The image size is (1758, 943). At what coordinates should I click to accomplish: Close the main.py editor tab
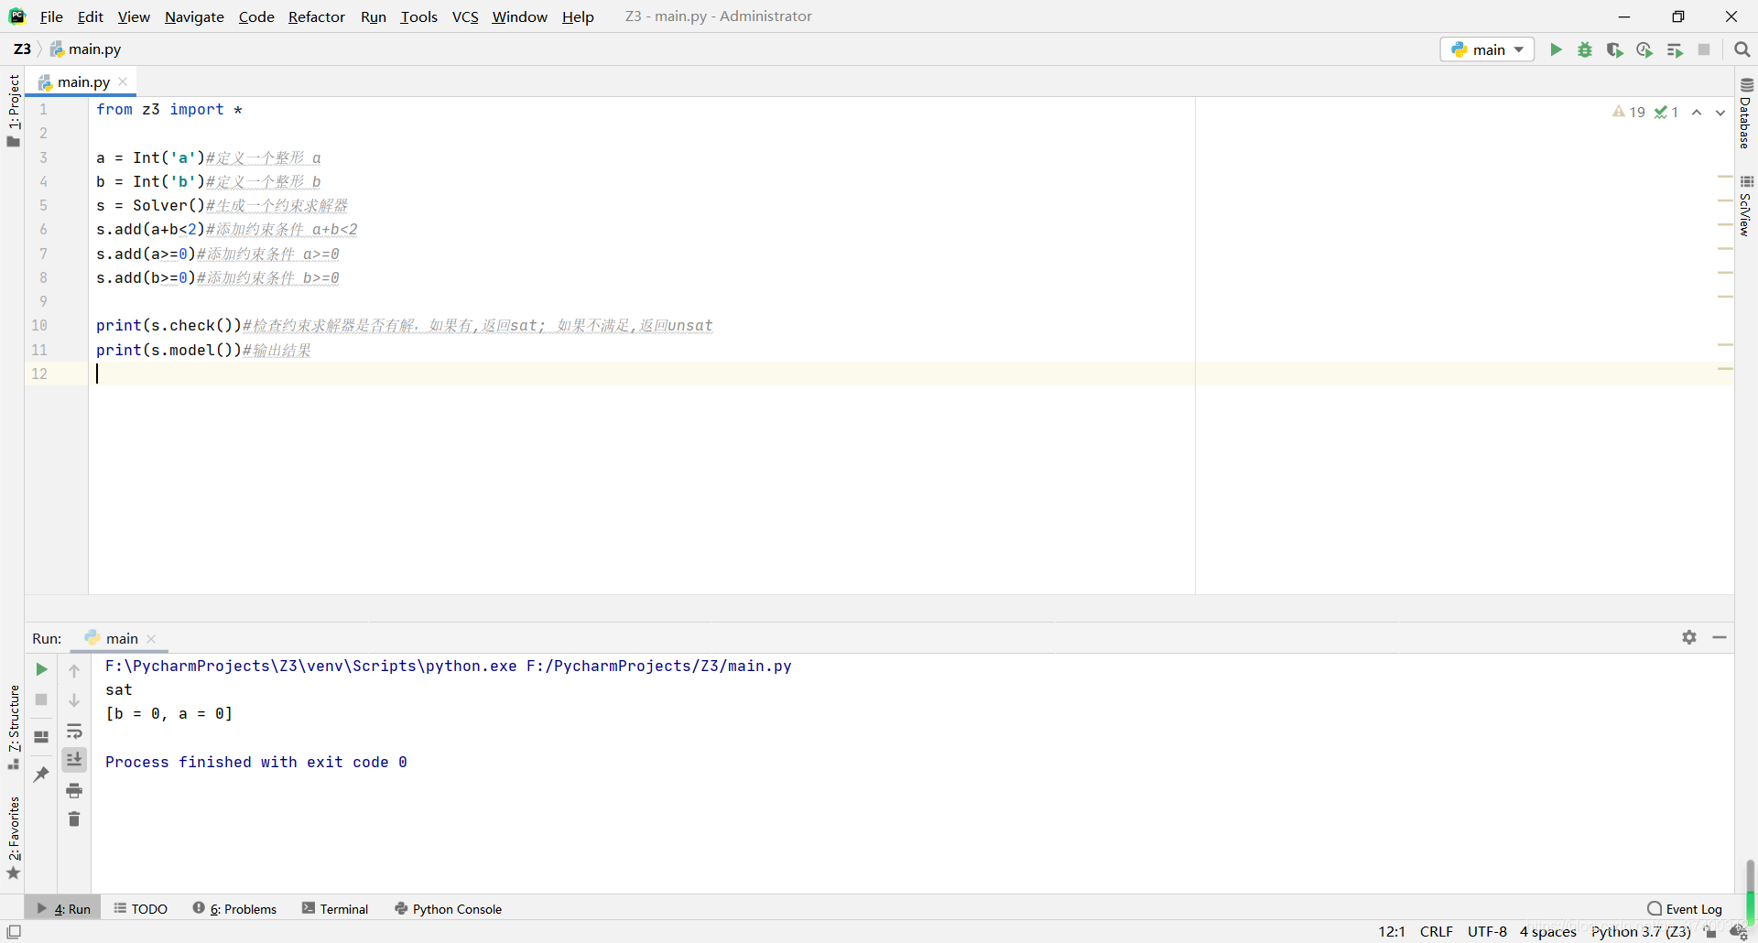coord(124,81)
